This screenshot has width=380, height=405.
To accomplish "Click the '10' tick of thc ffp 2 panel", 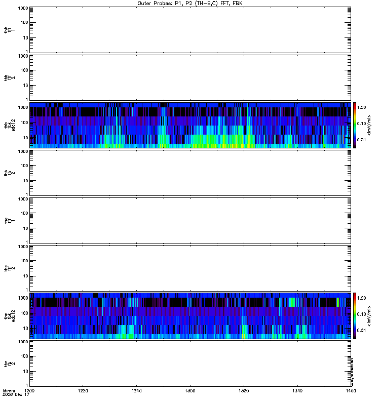I will pos(26,372).
